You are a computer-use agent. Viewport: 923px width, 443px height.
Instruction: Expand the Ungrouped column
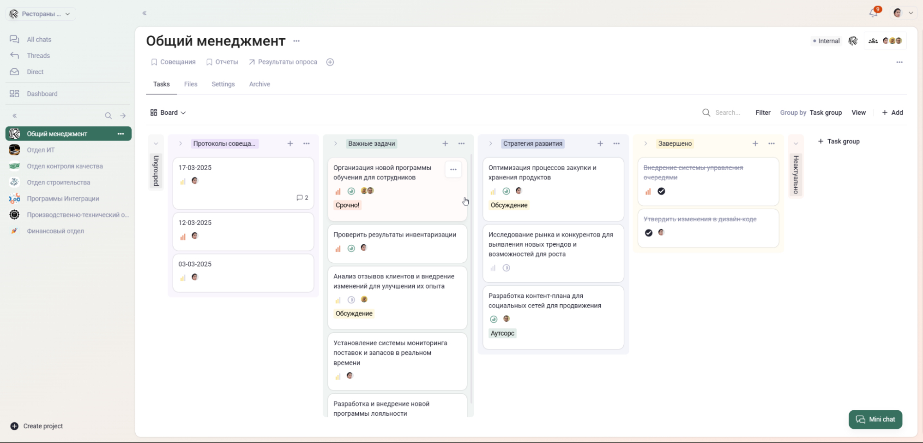[156, 144]
